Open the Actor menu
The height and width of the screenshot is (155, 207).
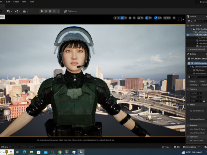[x=24, y=2]
